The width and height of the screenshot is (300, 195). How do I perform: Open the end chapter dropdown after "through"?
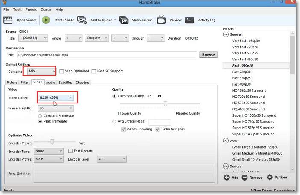click(156, 38)
